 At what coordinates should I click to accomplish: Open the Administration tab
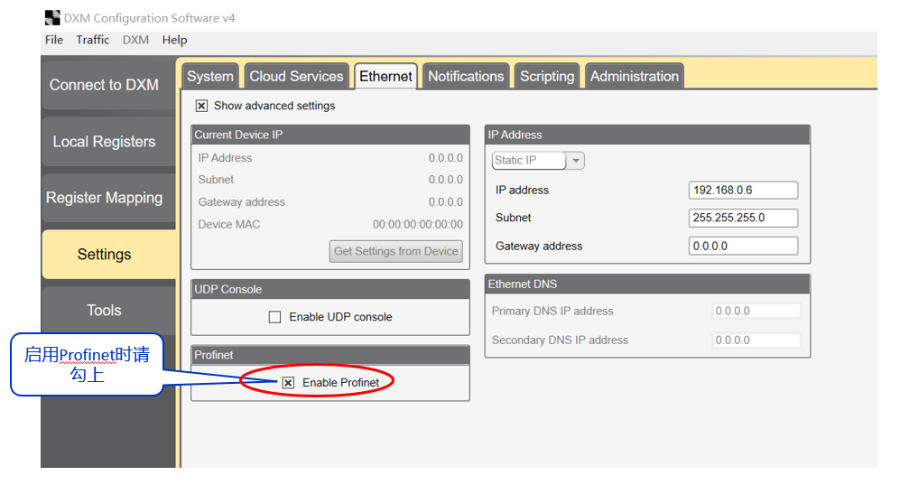pos(634,77)
